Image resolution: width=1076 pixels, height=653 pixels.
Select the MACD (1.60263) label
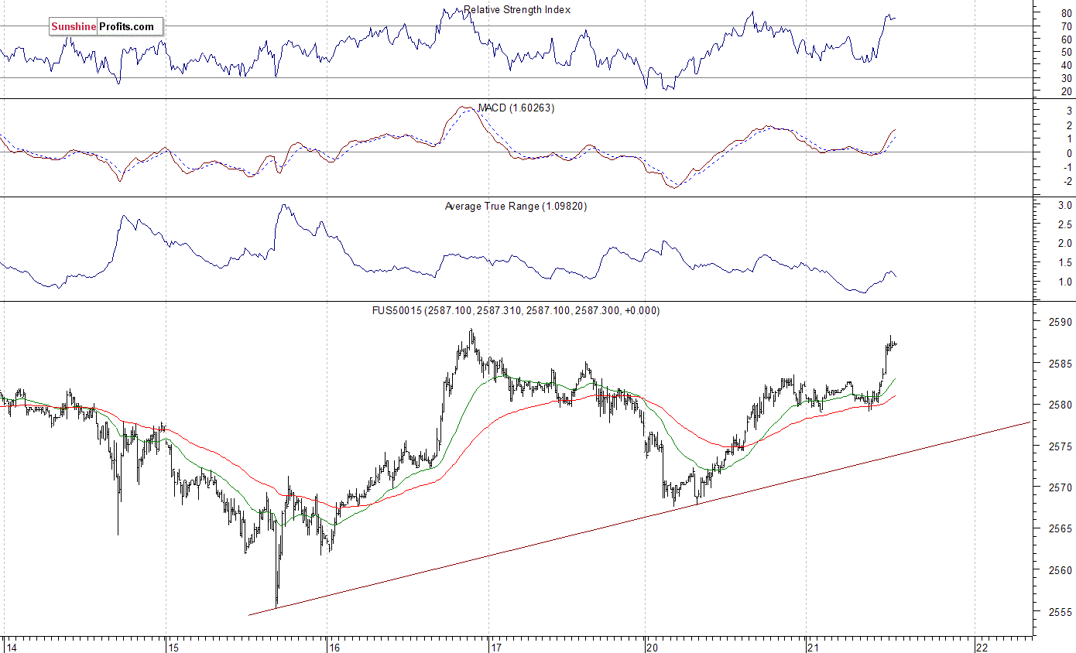pos(516,108)
